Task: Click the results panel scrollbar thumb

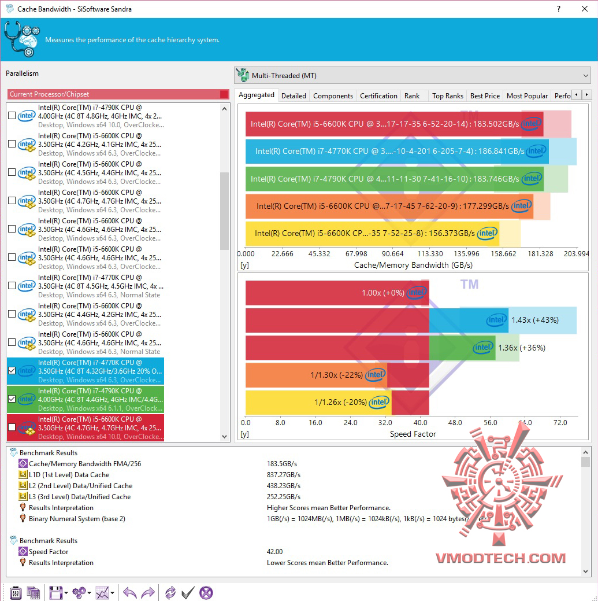Action: coord(585,462)
